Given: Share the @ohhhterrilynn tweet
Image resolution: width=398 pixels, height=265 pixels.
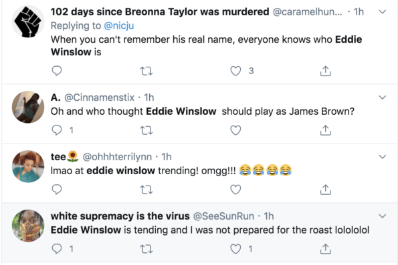Looking at the screenshot, I should pyautogui.click(x=325, y=190).
